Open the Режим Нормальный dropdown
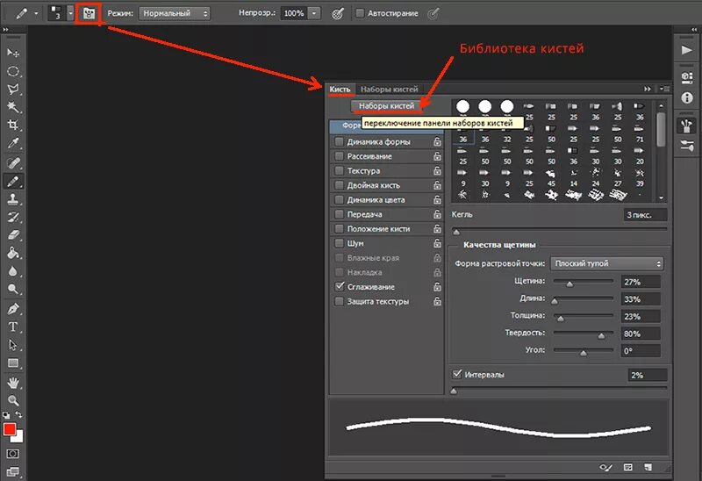The height and width of the screenshot is (481, 702). point(174,13)
